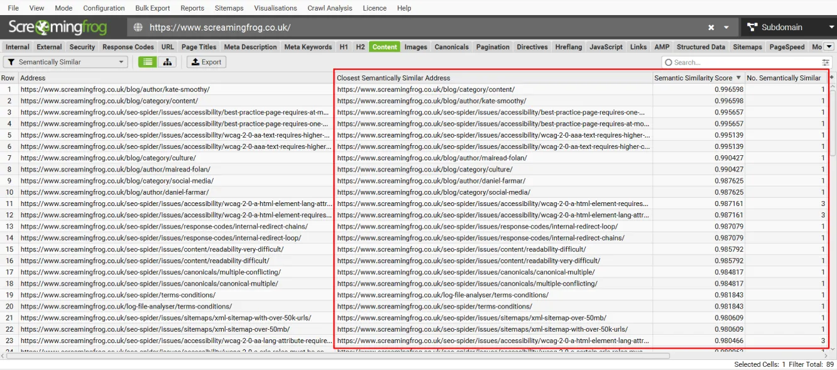This screenshot has height=370, width=837.
Task: Open the Bulk Export menu
Action: point(152,8)
